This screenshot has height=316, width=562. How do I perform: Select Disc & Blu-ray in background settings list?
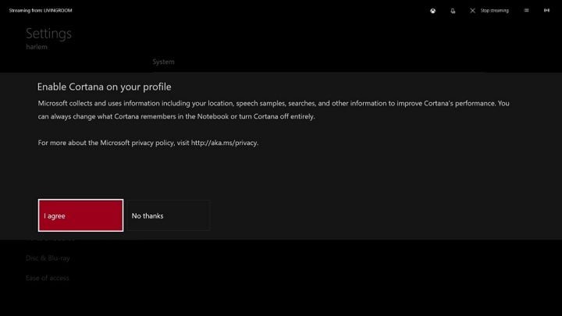click(48, 258)
